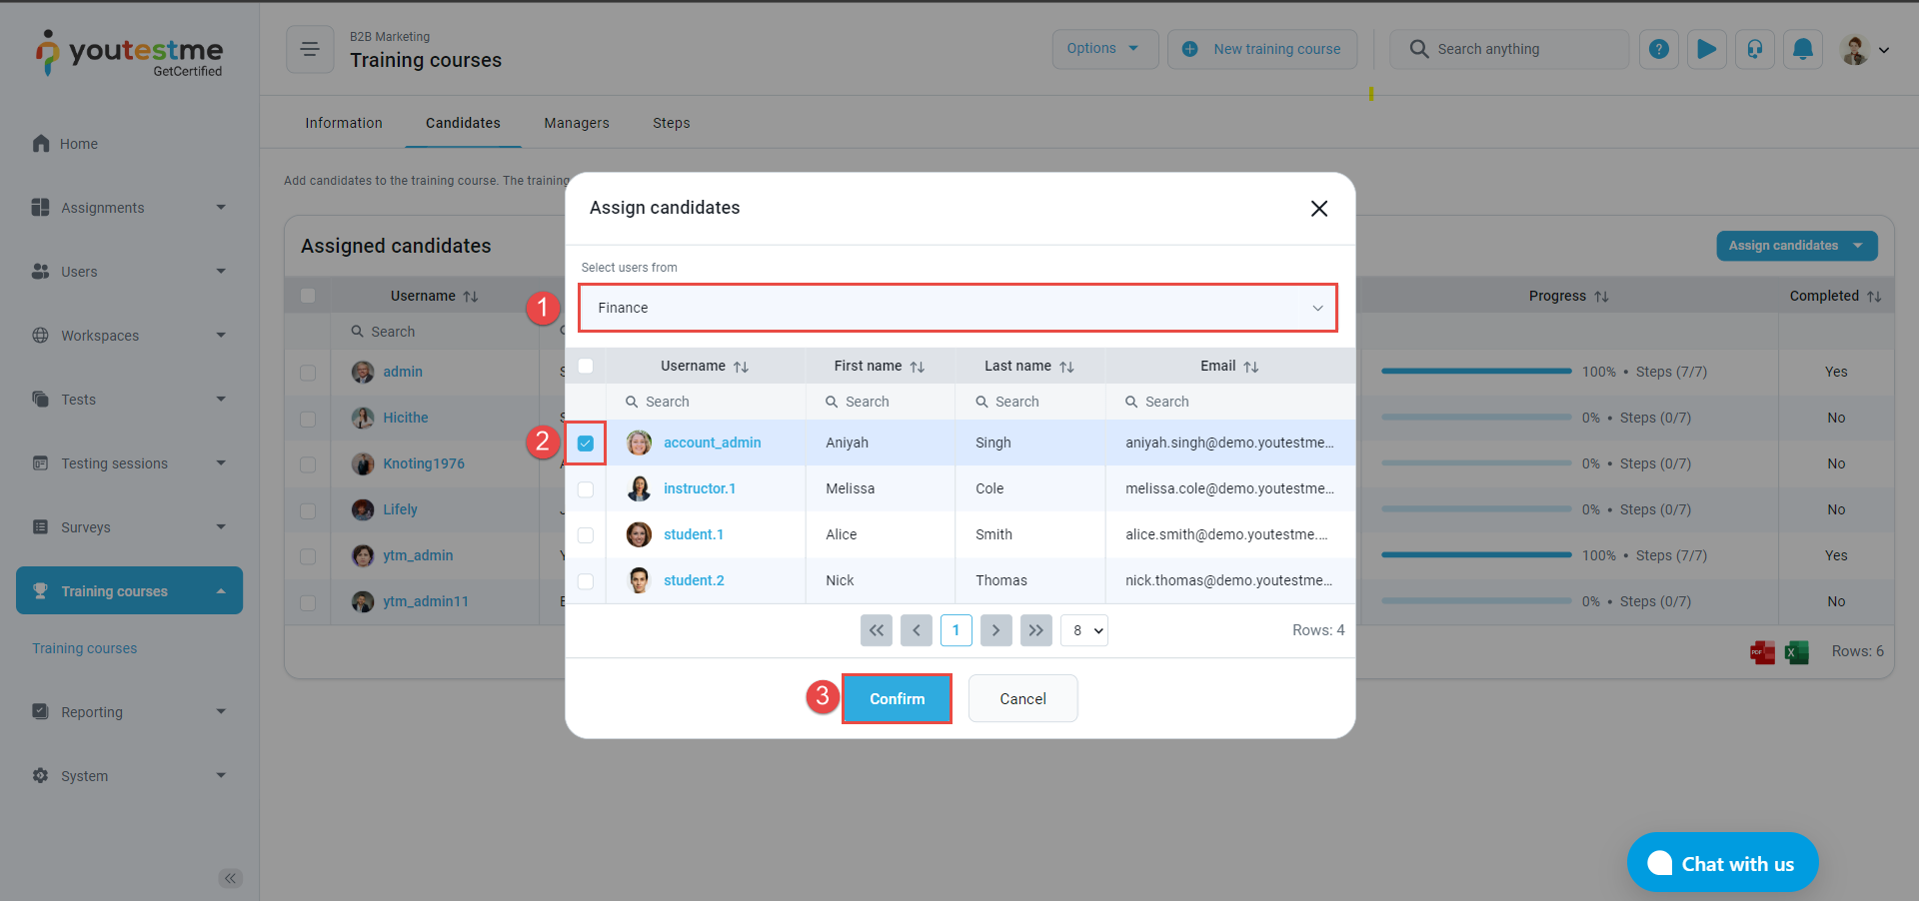The image size is (1919, 901).
Task: Collapse the sidebar with double-chevron icon
Action: pyautogui.click(x=231, y=878)
